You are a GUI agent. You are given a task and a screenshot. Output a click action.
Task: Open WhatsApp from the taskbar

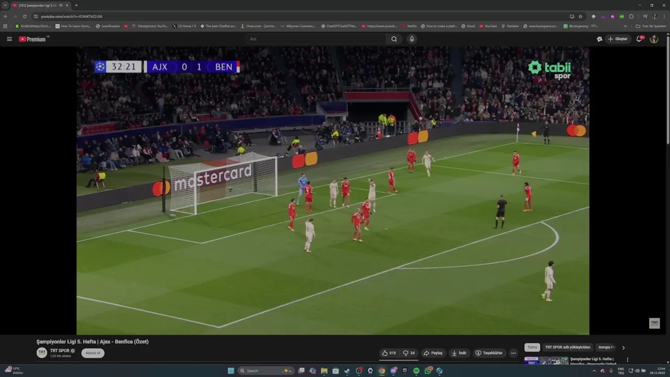click(x=428, y=371)
